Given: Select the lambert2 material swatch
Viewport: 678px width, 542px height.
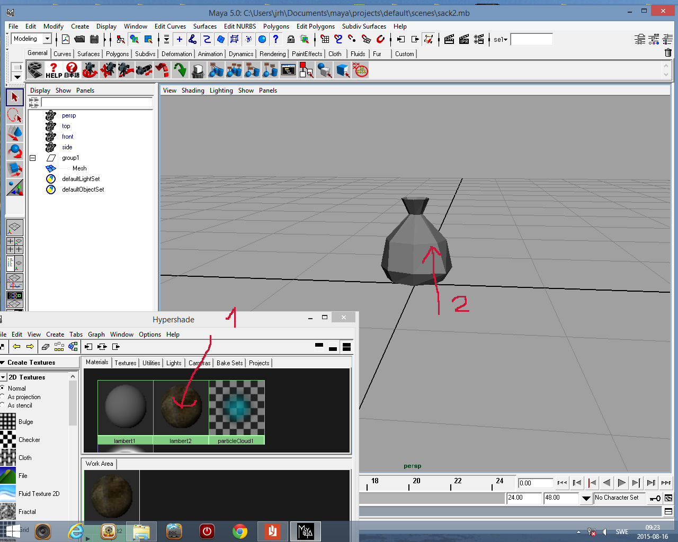Looking at the screenshot, I should [181, 412].
